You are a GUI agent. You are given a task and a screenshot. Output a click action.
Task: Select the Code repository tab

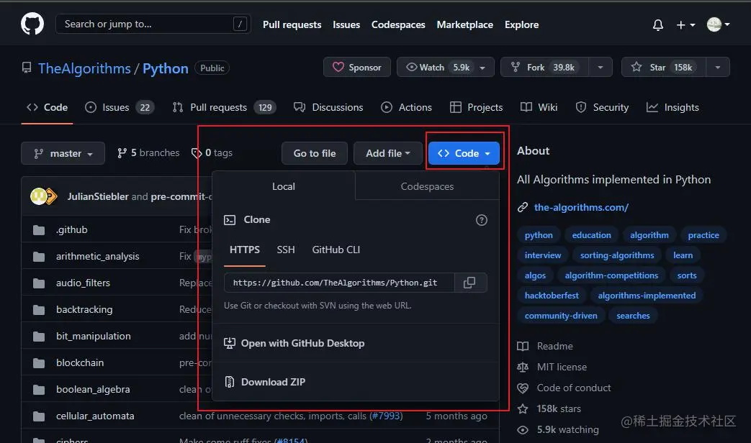[x=47, y=107]
